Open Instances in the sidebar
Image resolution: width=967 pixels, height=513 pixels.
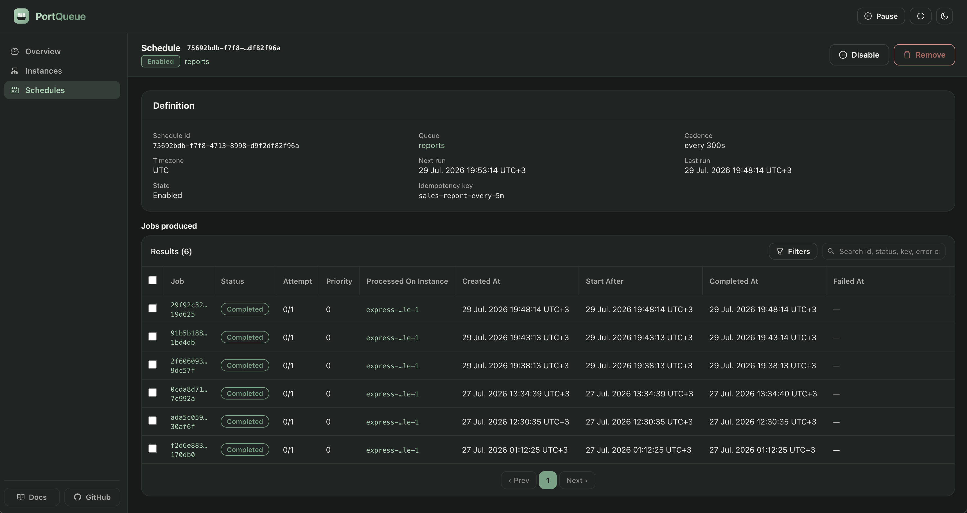point(62,71)
